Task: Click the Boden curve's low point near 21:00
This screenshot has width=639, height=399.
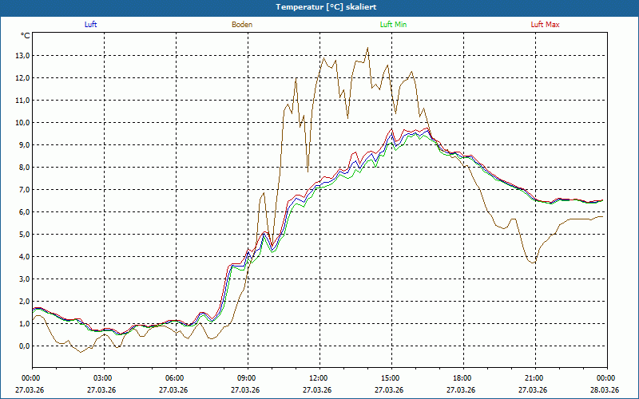Action: [533, 263]
